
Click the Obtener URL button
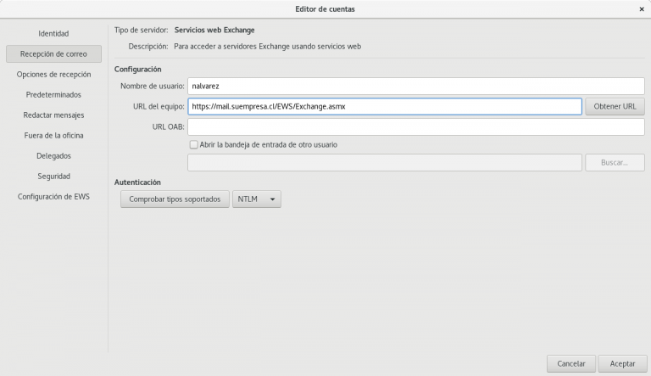[615, 106]
